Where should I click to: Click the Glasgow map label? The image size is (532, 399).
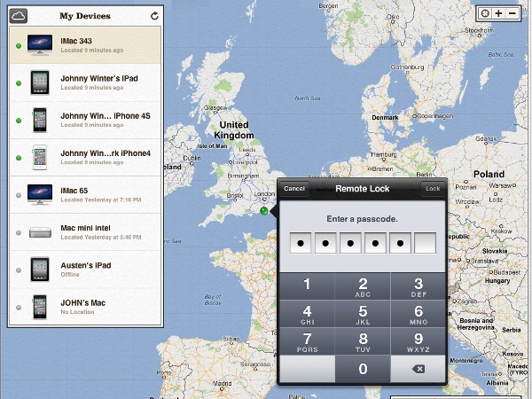pos(215,108)
